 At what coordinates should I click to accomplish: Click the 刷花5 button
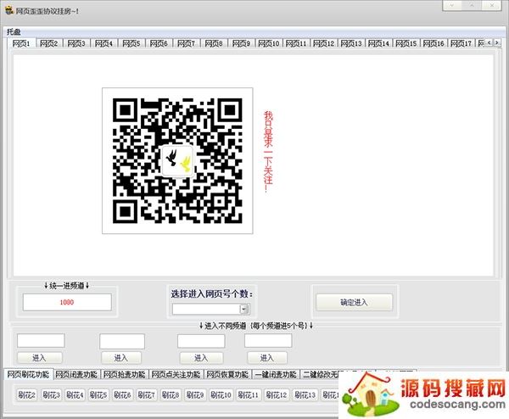(x=98, y=395)
